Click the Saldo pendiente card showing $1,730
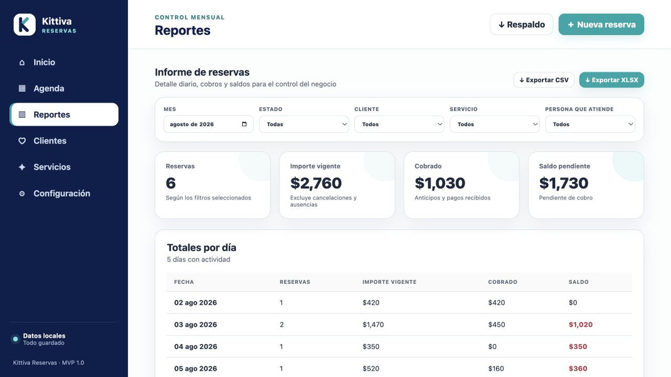This screenshot has height=377, width=671. [586, 185]
